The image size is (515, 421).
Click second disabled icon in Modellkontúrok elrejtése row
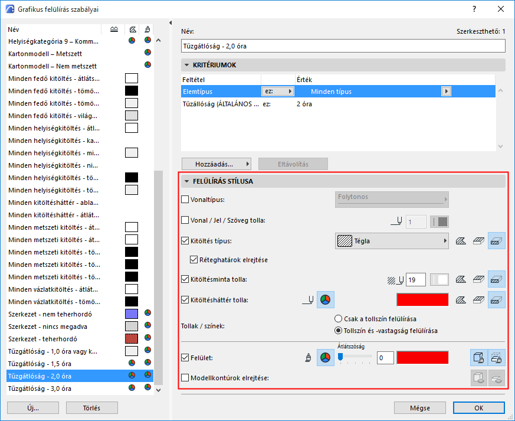click(496, 378)
